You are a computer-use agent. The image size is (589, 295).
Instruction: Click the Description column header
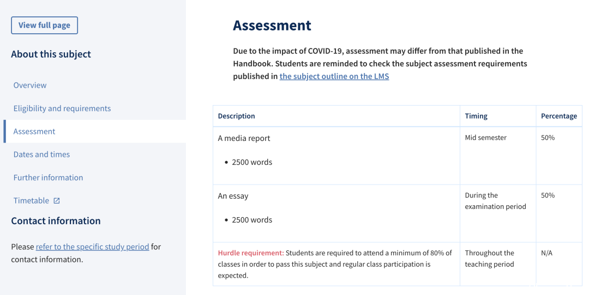(x=236, y=116)
